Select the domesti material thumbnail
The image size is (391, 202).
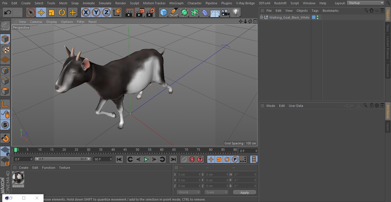pos(18,178)
